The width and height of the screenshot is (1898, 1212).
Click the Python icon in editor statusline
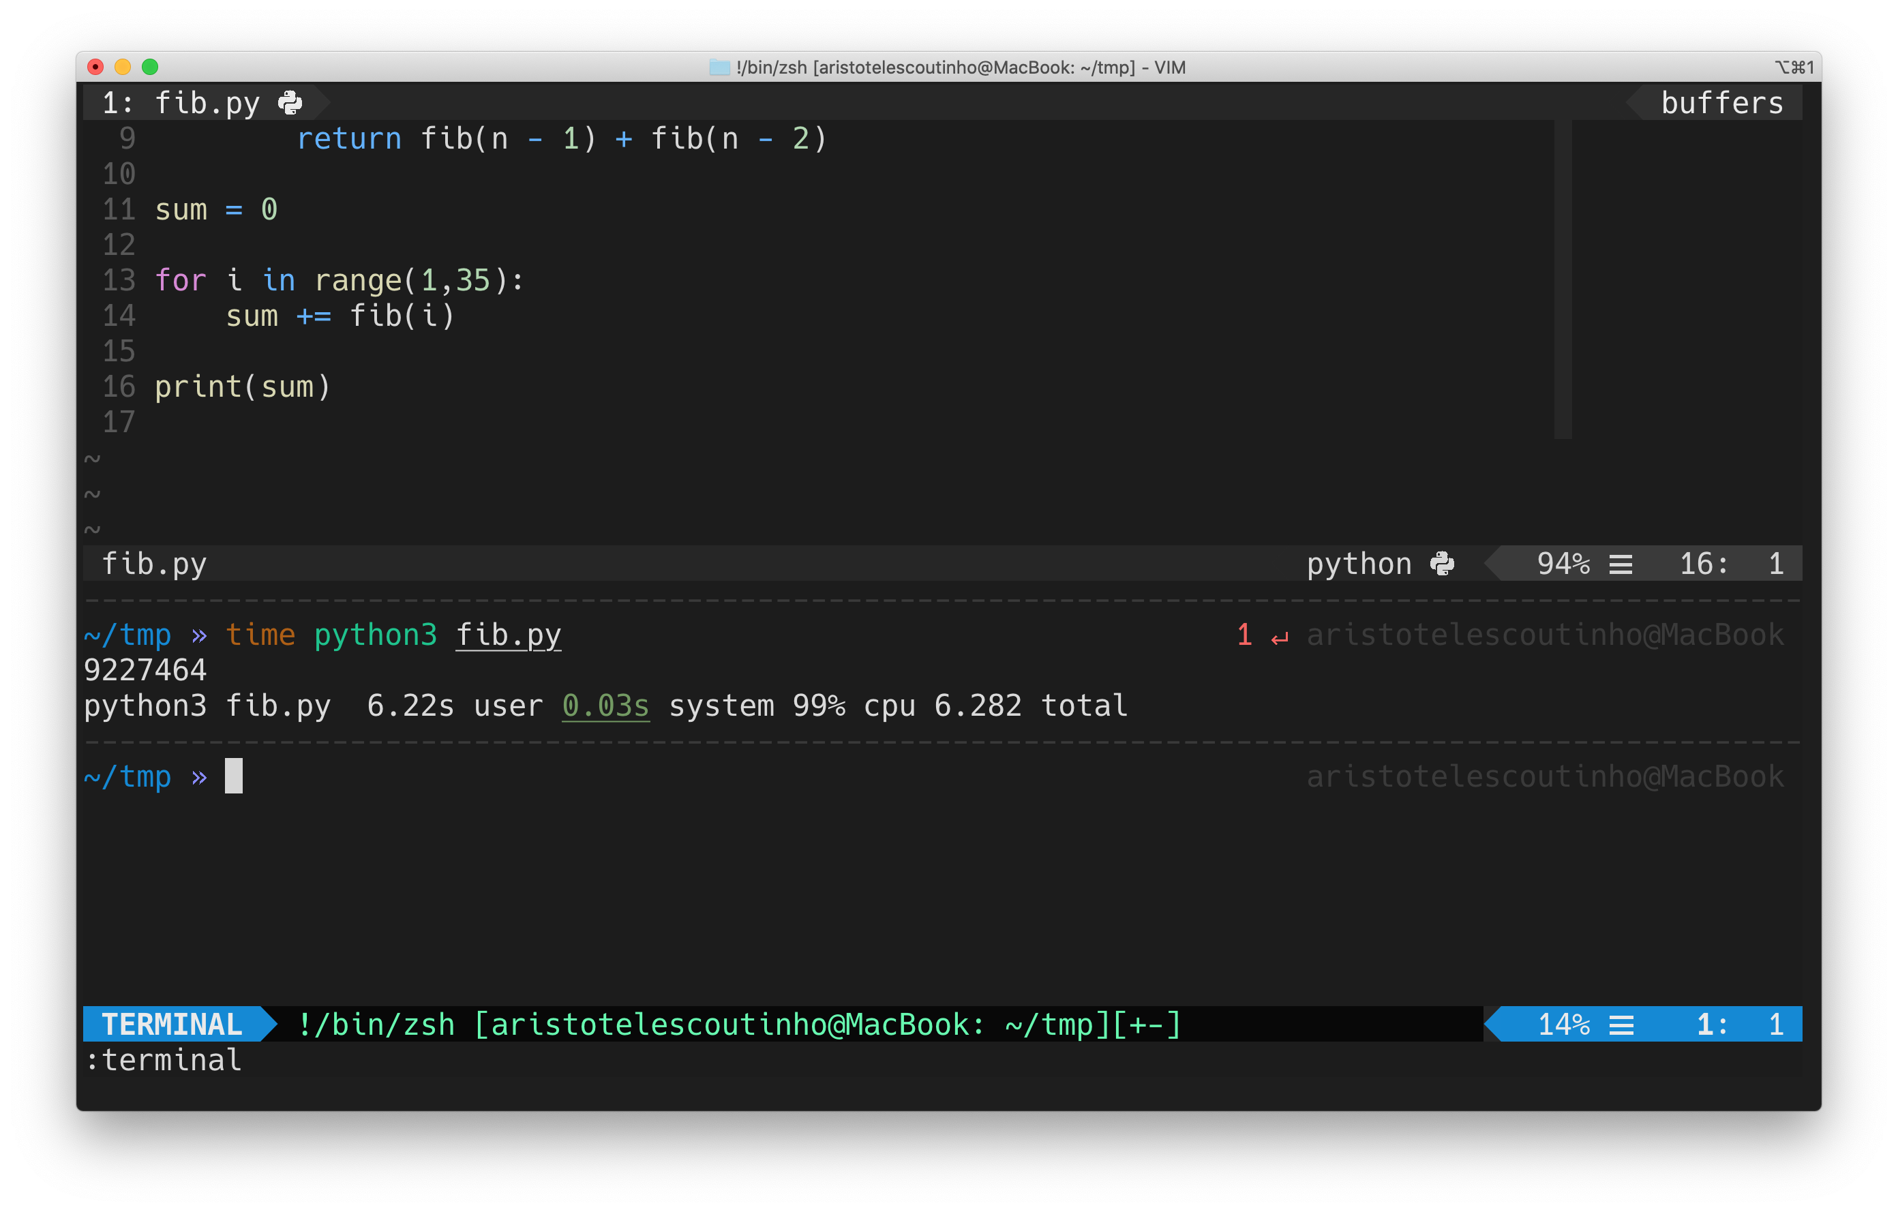click(x=1442, y=564)
